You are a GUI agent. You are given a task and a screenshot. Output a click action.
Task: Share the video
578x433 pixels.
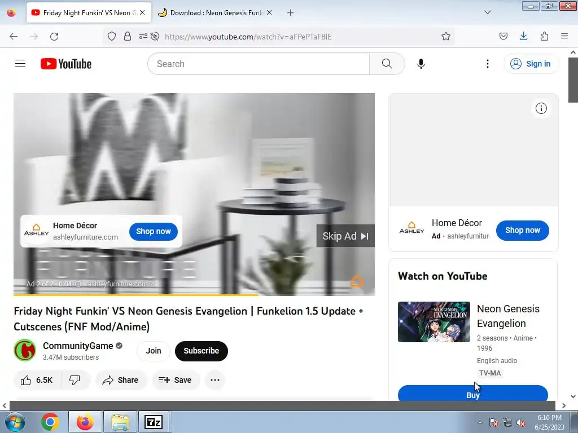(x=121, y=380)
